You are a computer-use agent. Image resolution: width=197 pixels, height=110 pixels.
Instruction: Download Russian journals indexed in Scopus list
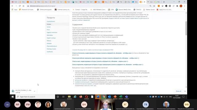106,58
